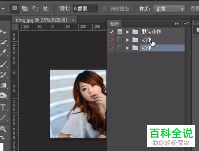
Task: Toggle dialog box for 默认动作 set
Action: coord(120,32)
